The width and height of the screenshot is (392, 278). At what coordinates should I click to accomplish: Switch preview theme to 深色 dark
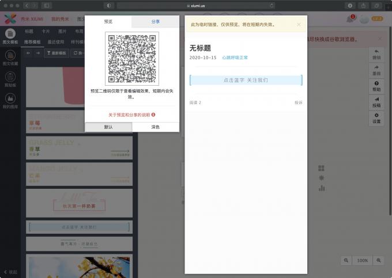[155, 127]
